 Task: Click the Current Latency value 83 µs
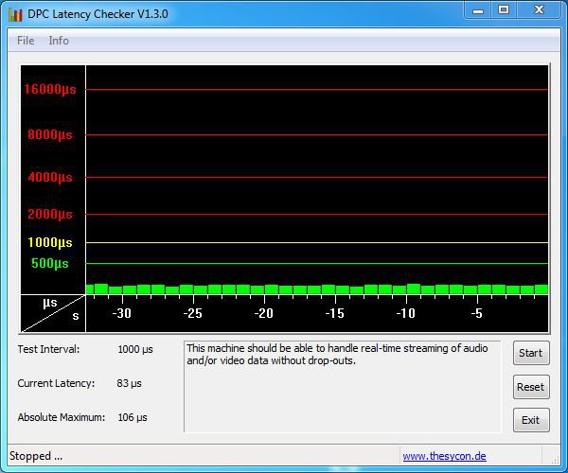coord(129,383)
